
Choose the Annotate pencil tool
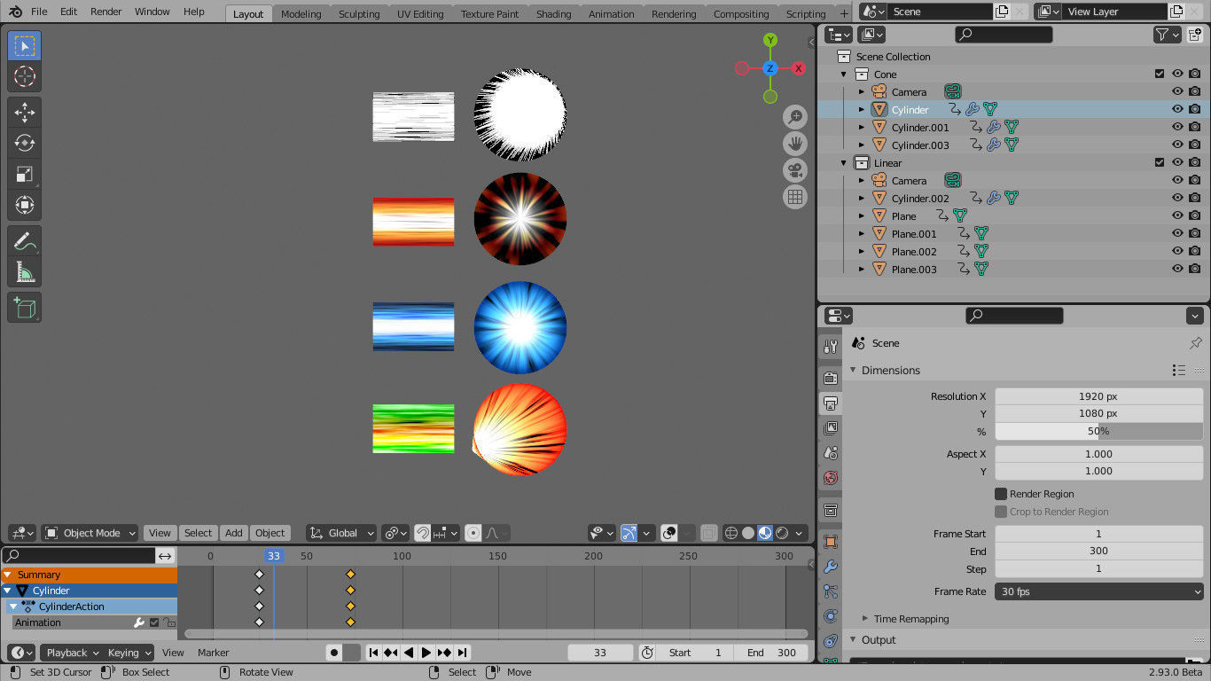25,241
